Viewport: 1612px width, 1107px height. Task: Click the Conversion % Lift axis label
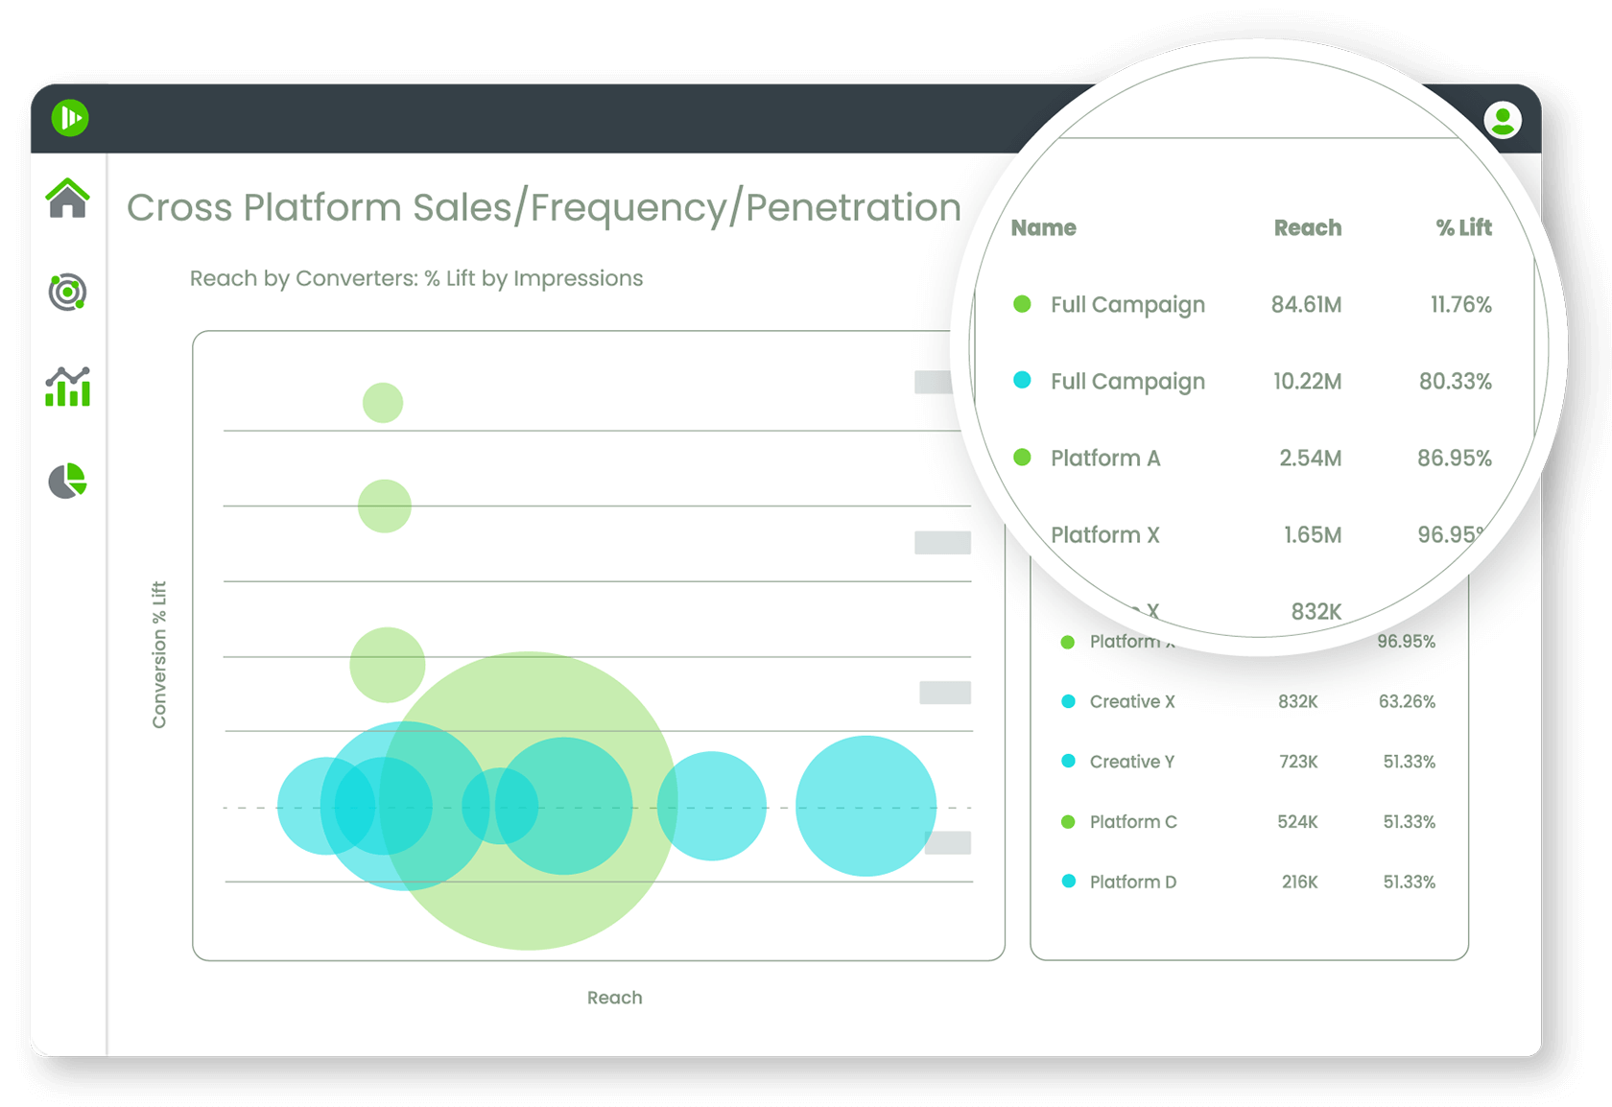pos(159,654)
